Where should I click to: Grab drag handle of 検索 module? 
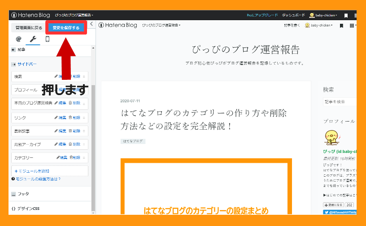[84, 77]
